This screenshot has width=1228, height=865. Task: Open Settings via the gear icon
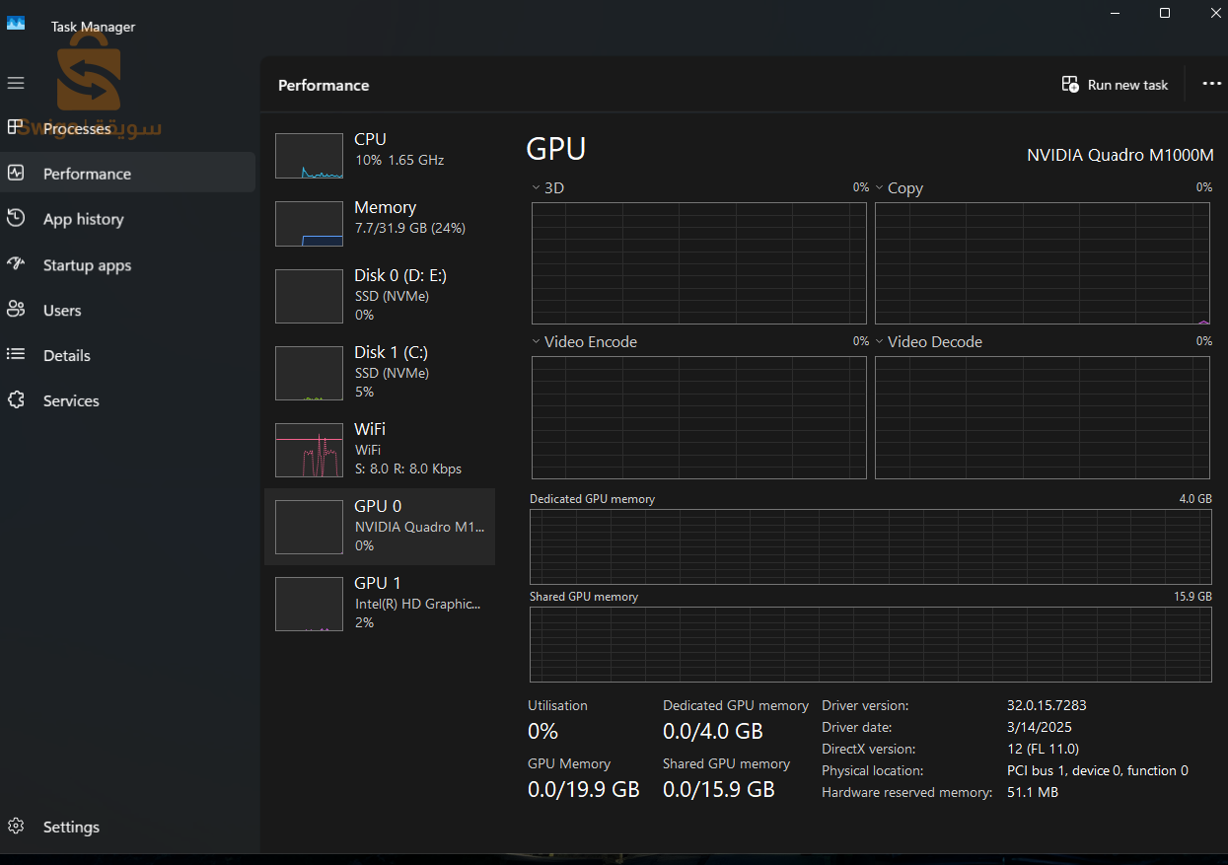(16, 827)
